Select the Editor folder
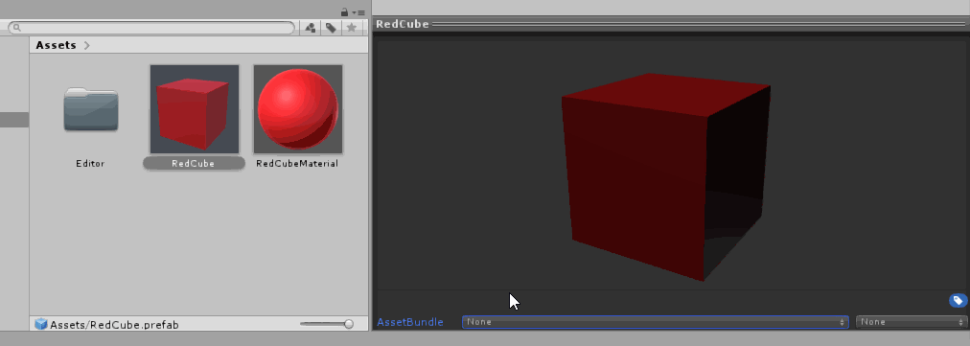 (90, 110)
